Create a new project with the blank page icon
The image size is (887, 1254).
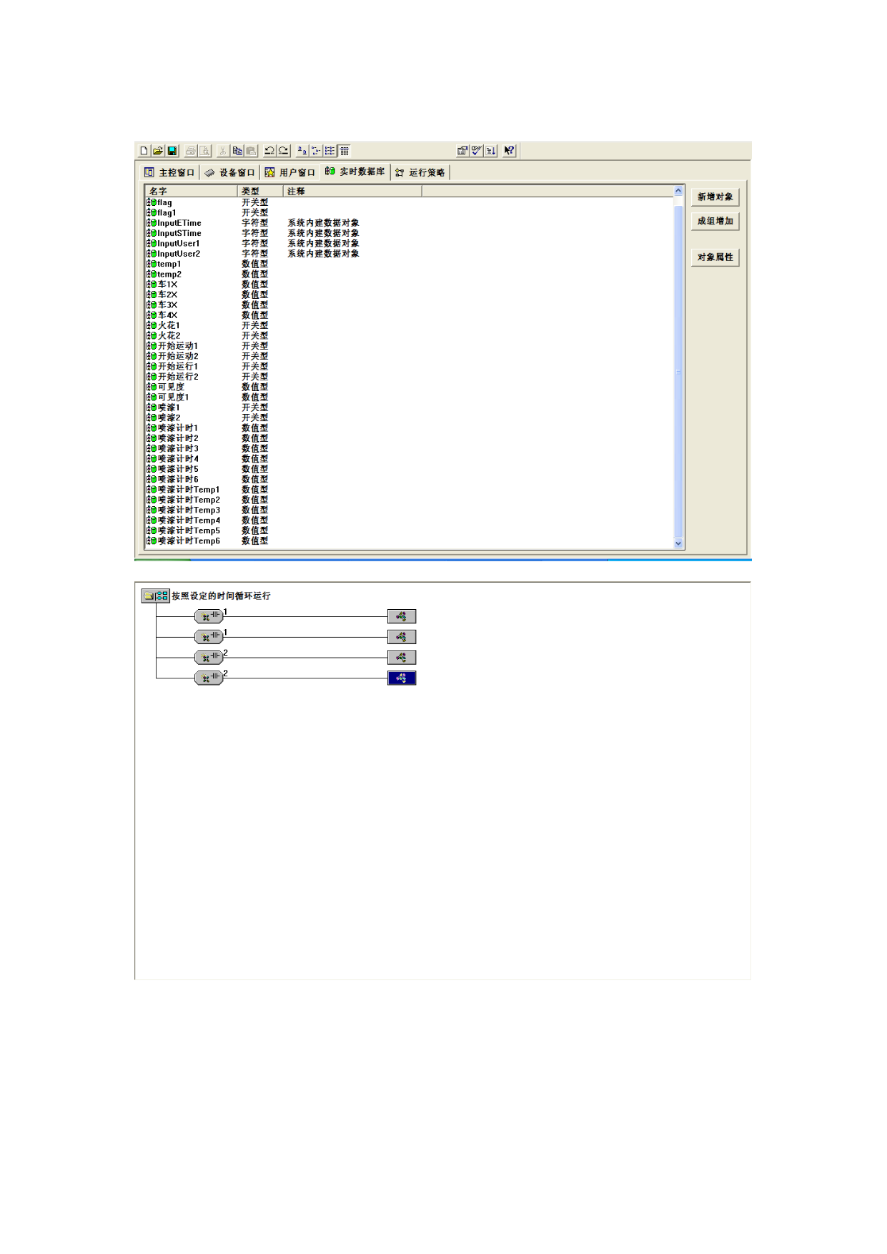tap(144, 151)
